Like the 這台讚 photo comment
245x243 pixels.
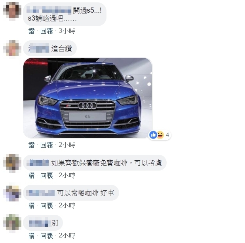tap(31, 145)
